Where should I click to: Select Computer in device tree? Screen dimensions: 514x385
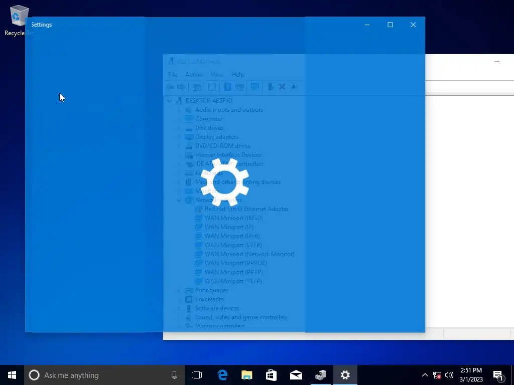[209, 119]
